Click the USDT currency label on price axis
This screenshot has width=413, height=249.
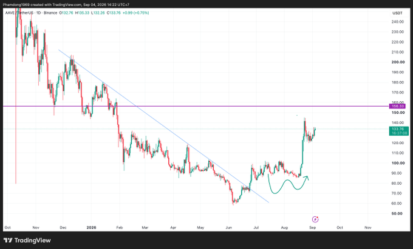397,13
